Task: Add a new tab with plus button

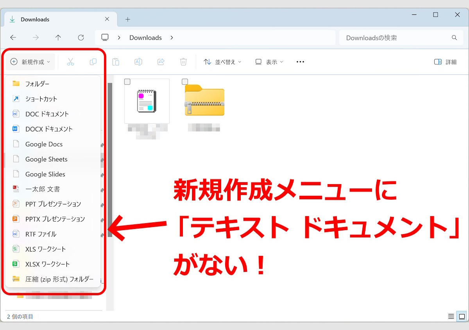Action: [x=128, y=20]
